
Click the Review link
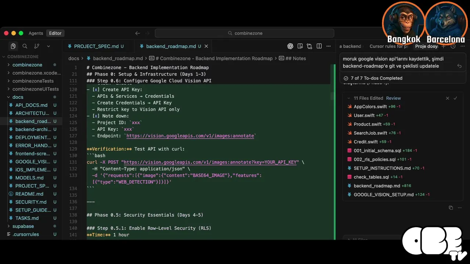click(x=393, y=98)
